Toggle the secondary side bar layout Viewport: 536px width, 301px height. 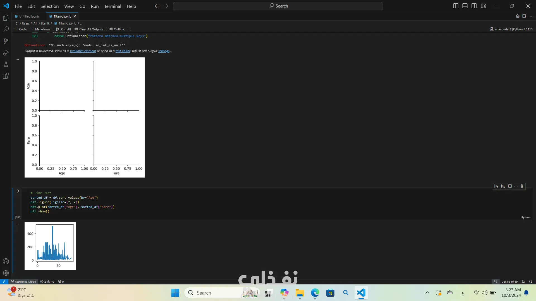474,6
